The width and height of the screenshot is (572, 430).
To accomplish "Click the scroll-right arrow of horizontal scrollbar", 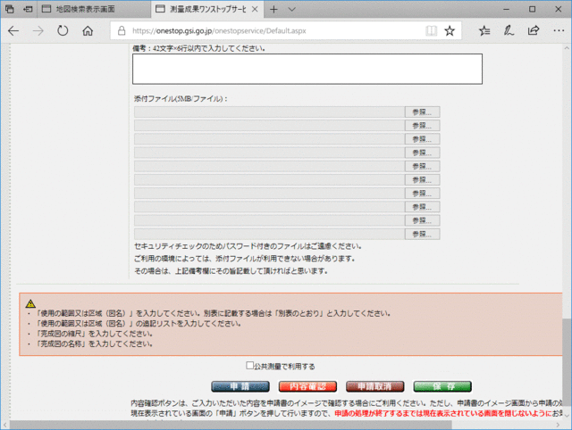I will coord(558,425).
